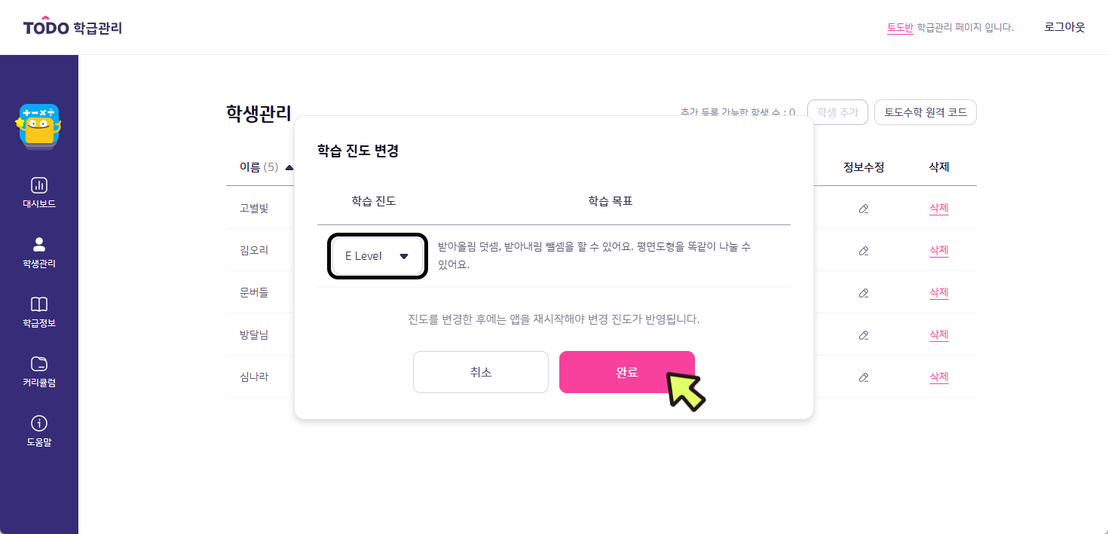Screen dimensions: 1108x534
Task: Open the E Level dropdown
Action: pos(378,256)
